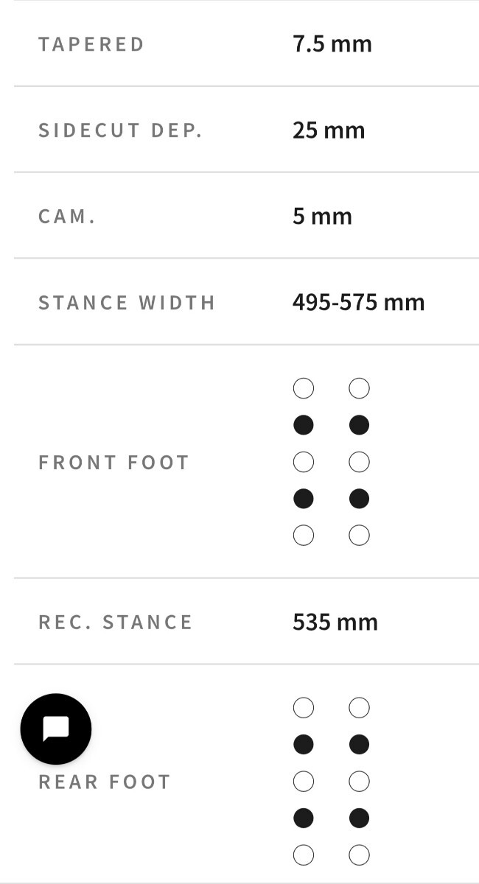Click the Cam. row label

67,217
